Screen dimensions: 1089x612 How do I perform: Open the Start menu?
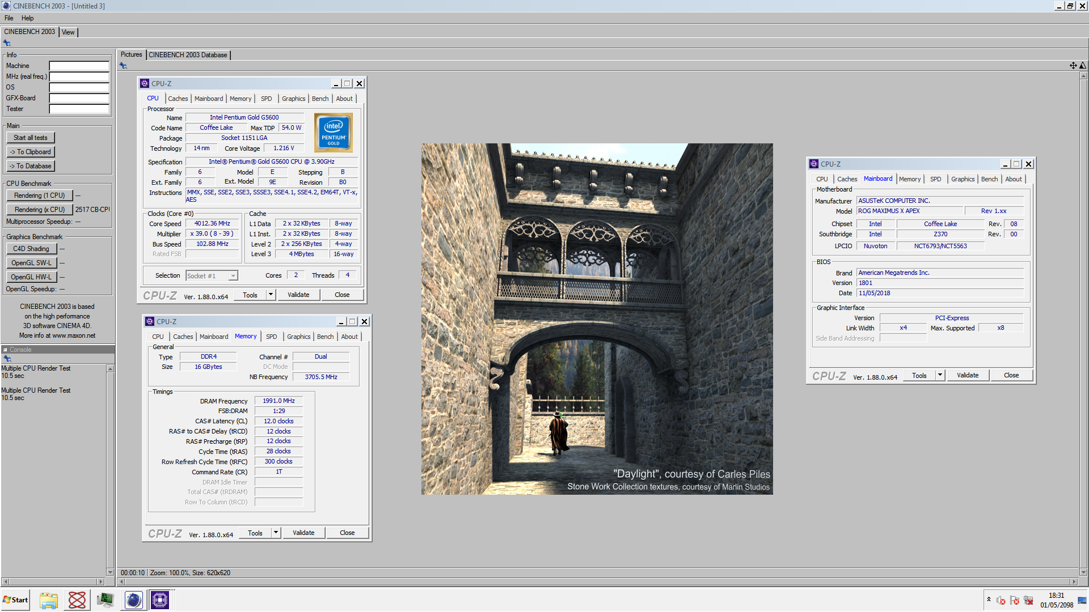[x=15, y=600]
